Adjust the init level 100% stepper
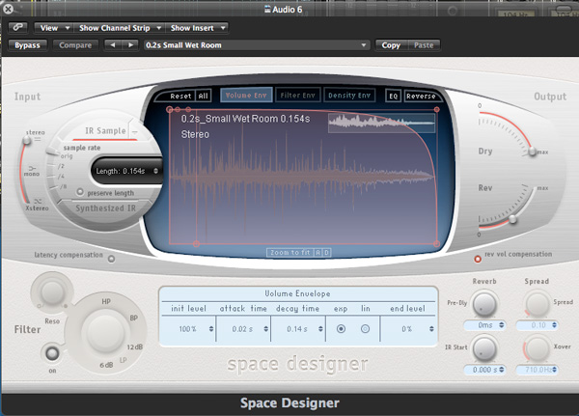 click(x=210, y=329)
